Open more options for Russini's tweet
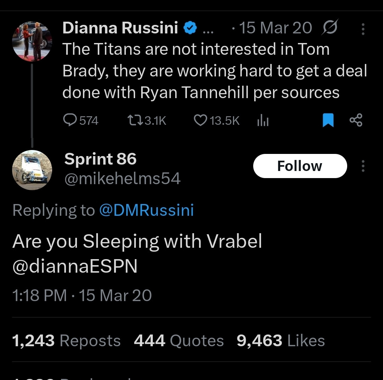Viewport: 383px width, 380px height. (x=363, y=29)
